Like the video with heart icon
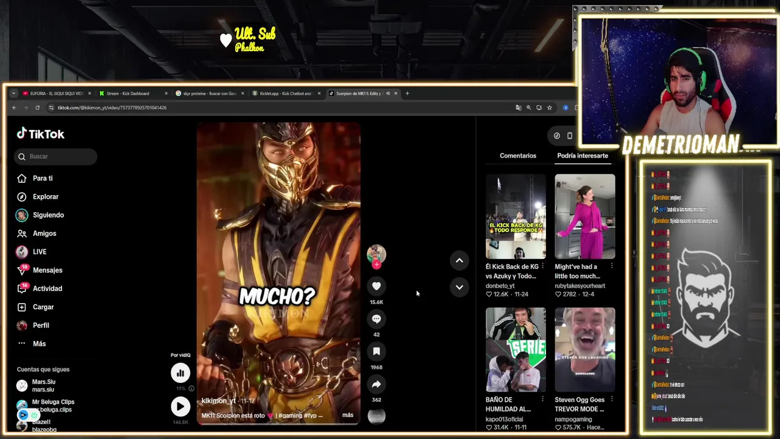Image resolution: width=780 pixels, height=439 pixels. click(x=376, y=286)
